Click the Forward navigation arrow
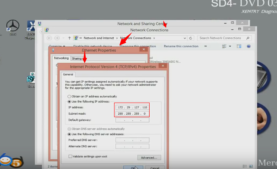This screenshot has height=169, width=277. click(58, 38)
